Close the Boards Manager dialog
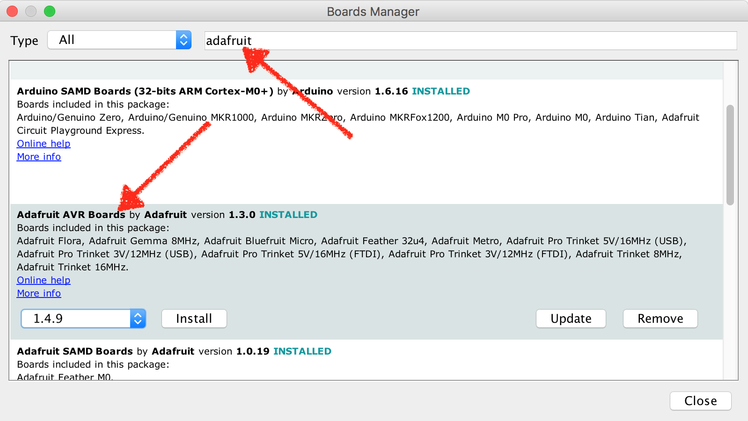 pos(700,401)
